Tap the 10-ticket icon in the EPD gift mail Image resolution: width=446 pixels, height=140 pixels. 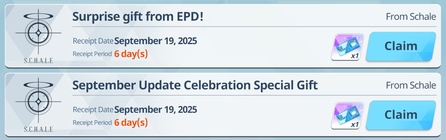(x=348, y=47)
